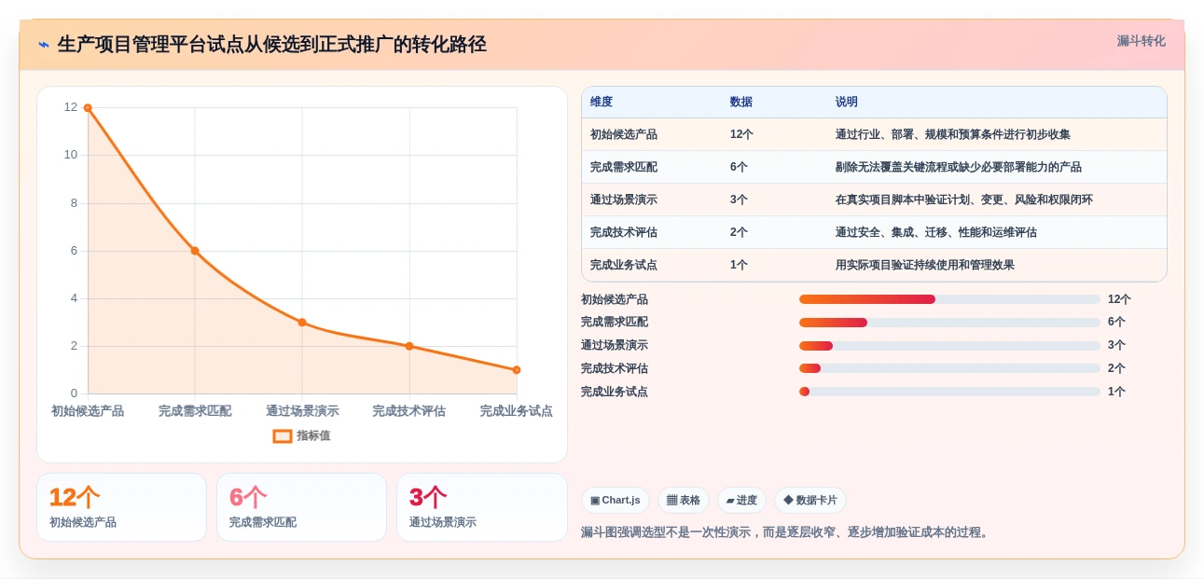This screenshot has width=1204, height=579.
Task: Select the 完成技术评估 table cell
Action: (624, 232)
